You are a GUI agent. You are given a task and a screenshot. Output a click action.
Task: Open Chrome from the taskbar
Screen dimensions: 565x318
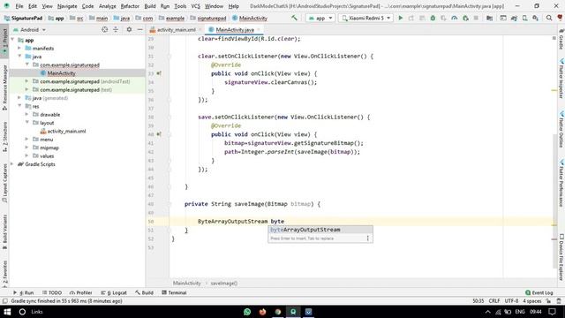point(278,312)
